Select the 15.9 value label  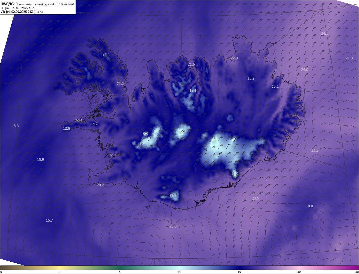tap(40, 159)
